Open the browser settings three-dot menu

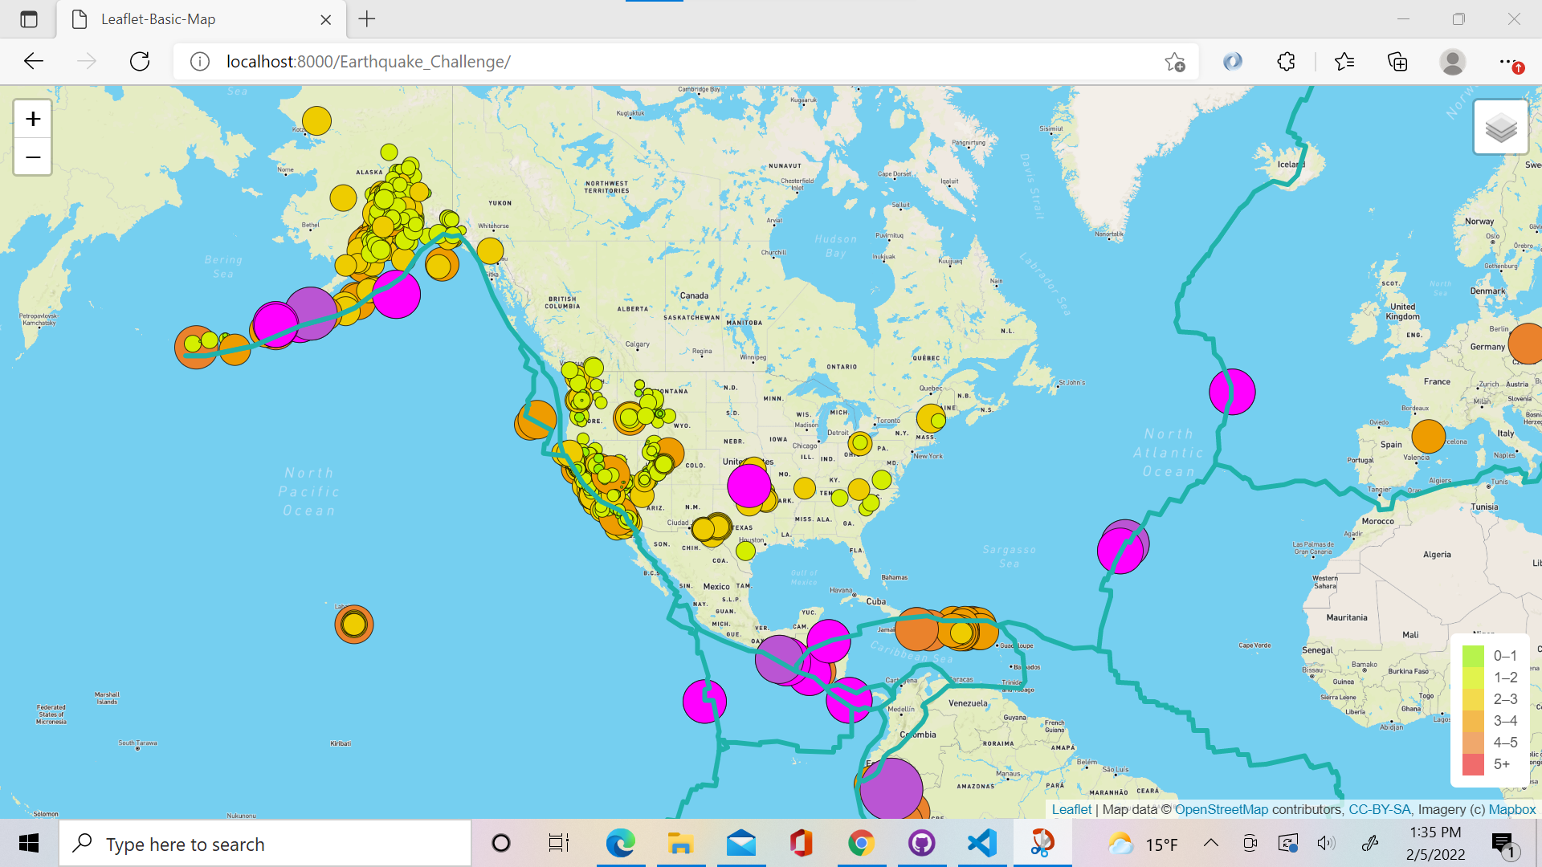[x=1508, y=61]
